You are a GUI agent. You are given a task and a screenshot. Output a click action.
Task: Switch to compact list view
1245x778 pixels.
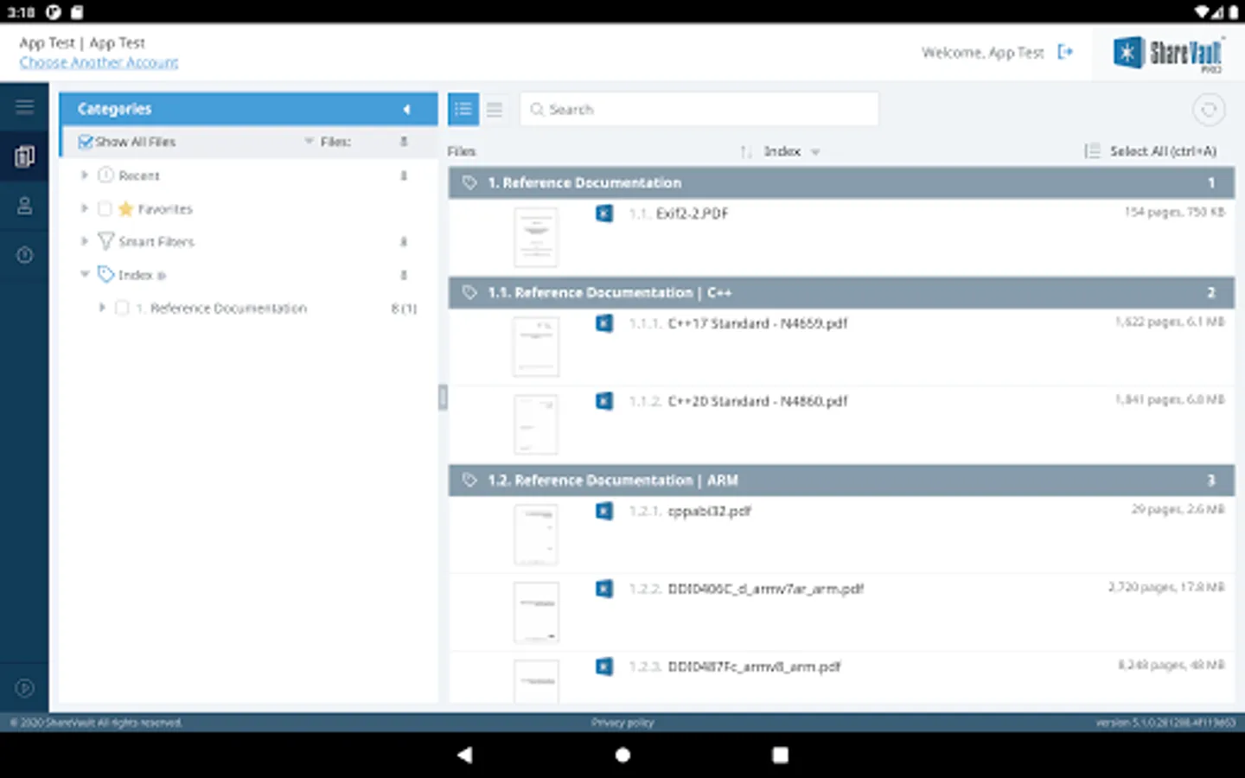[495, 109]
